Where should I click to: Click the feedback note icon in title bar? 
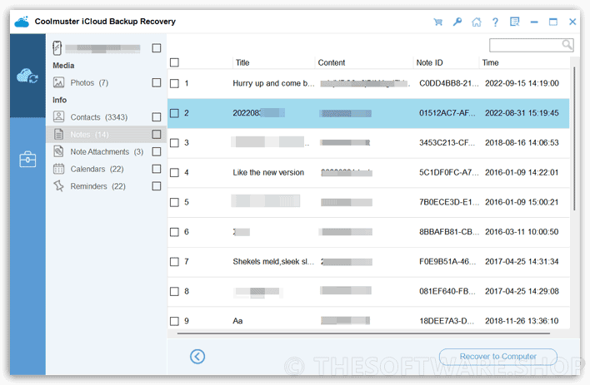pos(514,22)
